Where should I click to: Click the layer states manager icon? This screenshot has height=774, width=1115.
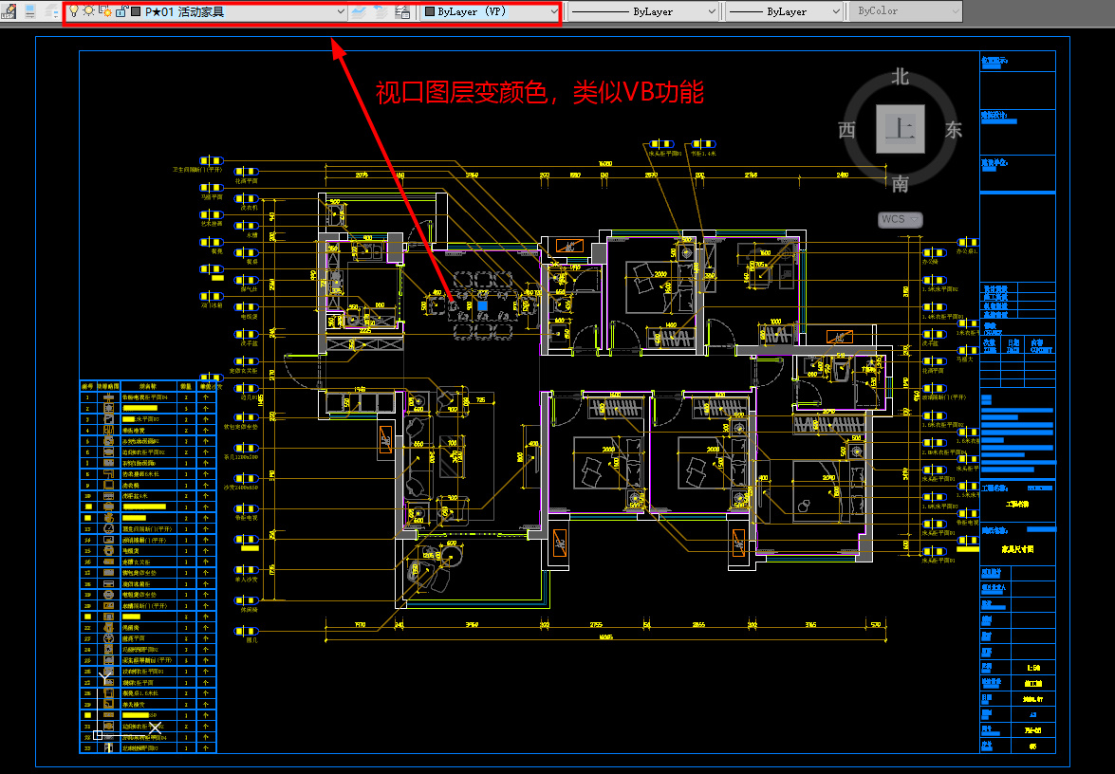pos(52,11)
